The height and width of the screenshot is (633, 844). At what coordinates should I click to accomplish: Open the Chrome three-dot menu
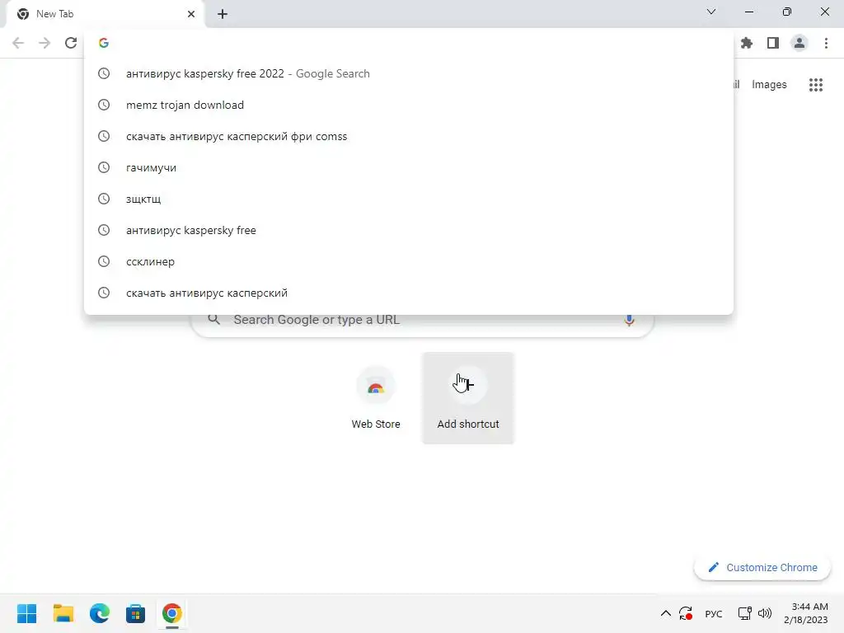826,43
